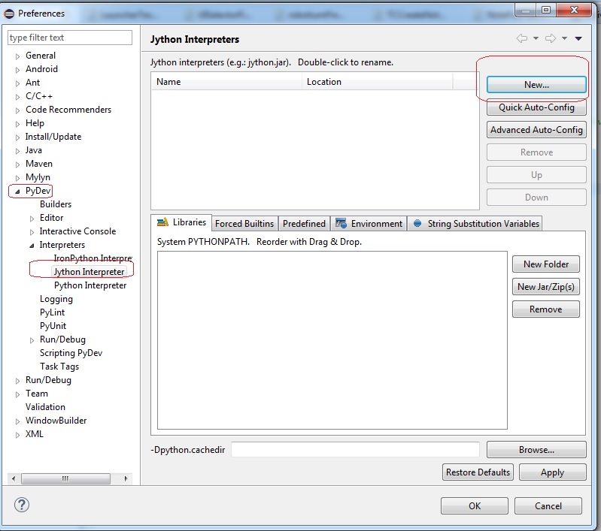This screenshot has height=531, width=601.
Task: Click Restore Defaults button
Action: [x=478, y=472]
